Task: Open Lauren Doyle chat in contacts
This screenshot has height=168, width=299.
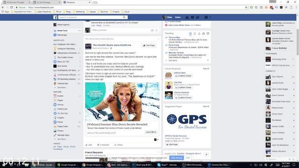Action: [280, 83]
